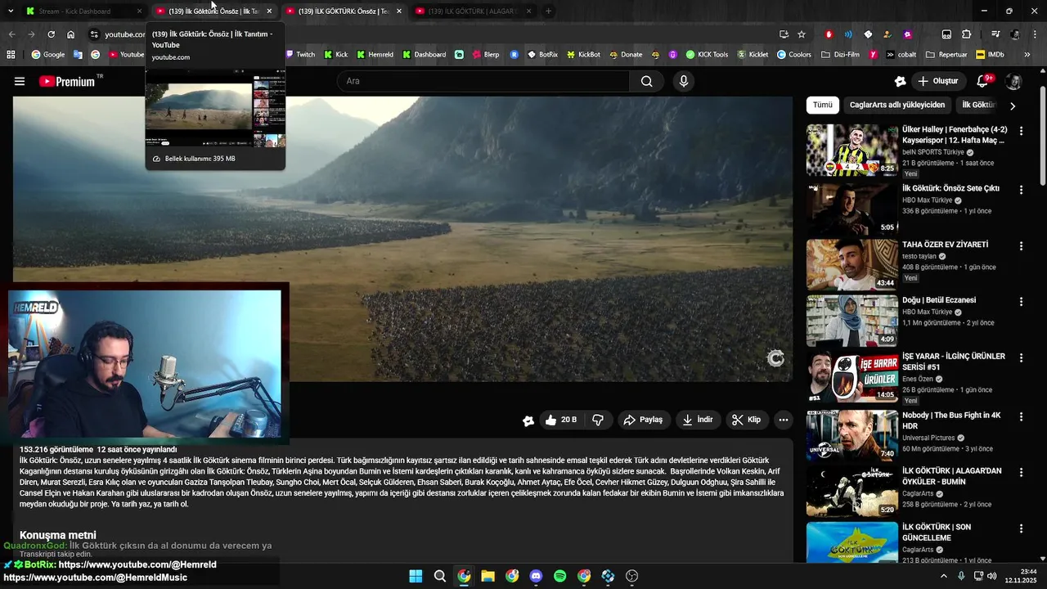Open Doğu Betül Eczanesi video thumbnail
The image size is (1047, 589).
click(852, 321)
